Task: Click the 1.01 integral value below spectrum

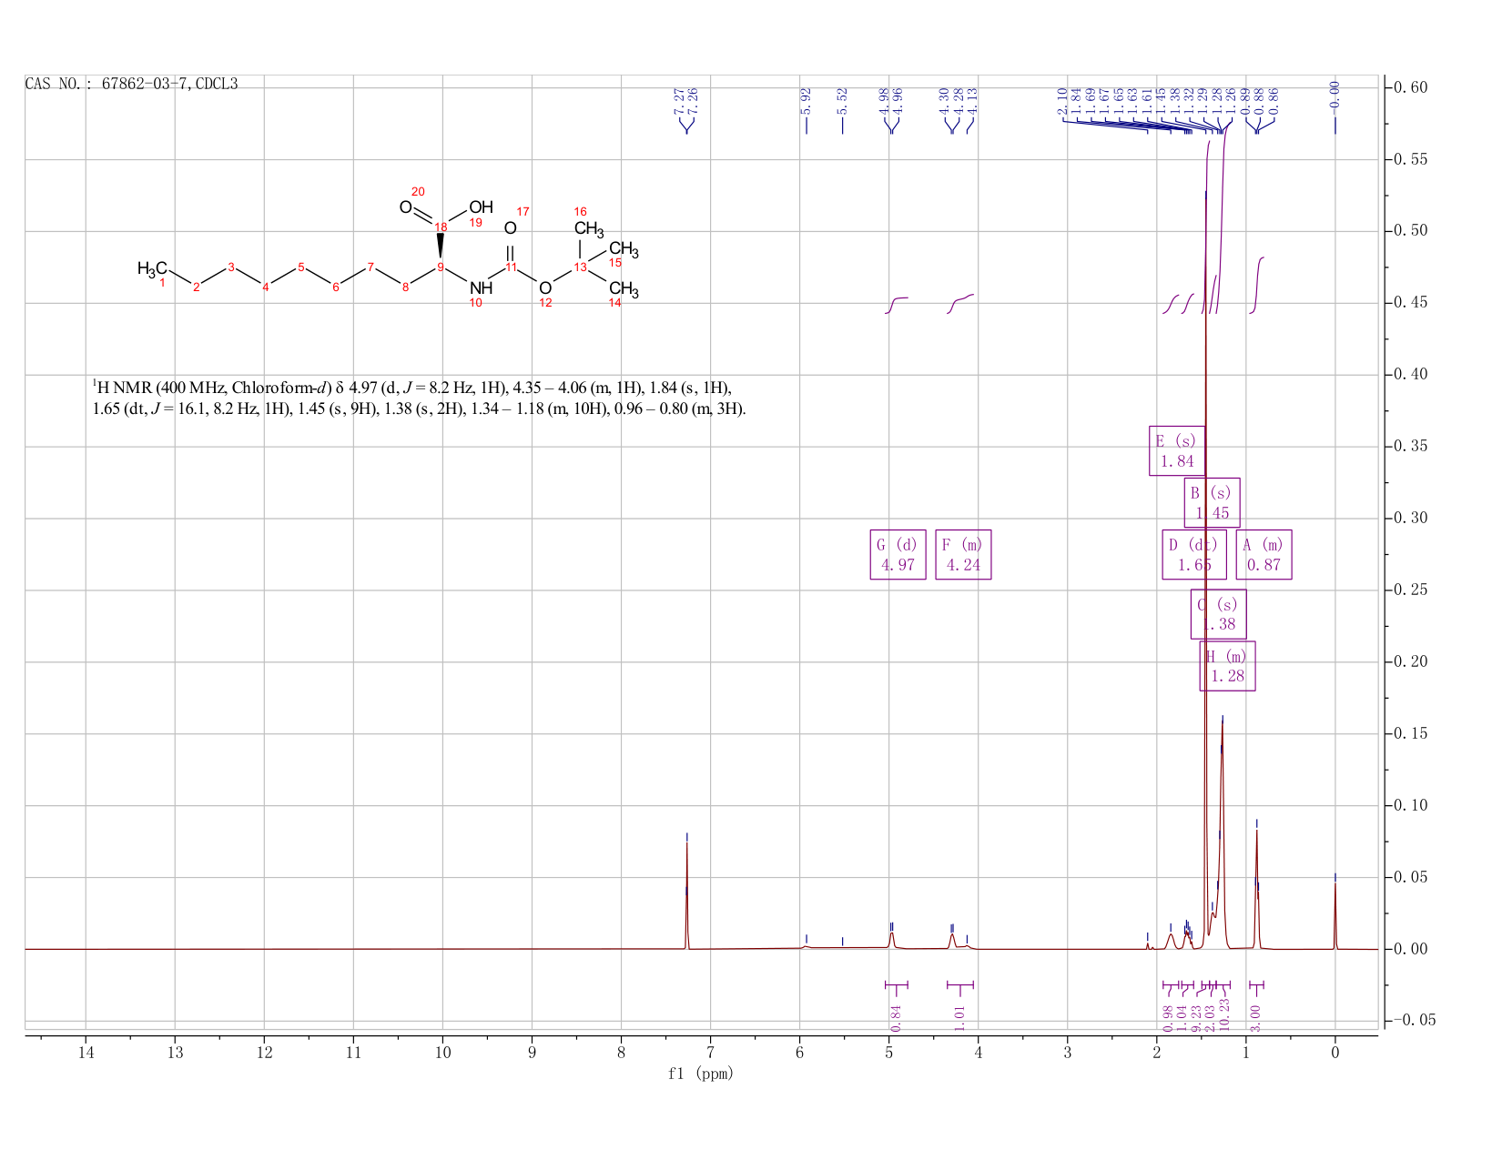Action: [959, 1018]
